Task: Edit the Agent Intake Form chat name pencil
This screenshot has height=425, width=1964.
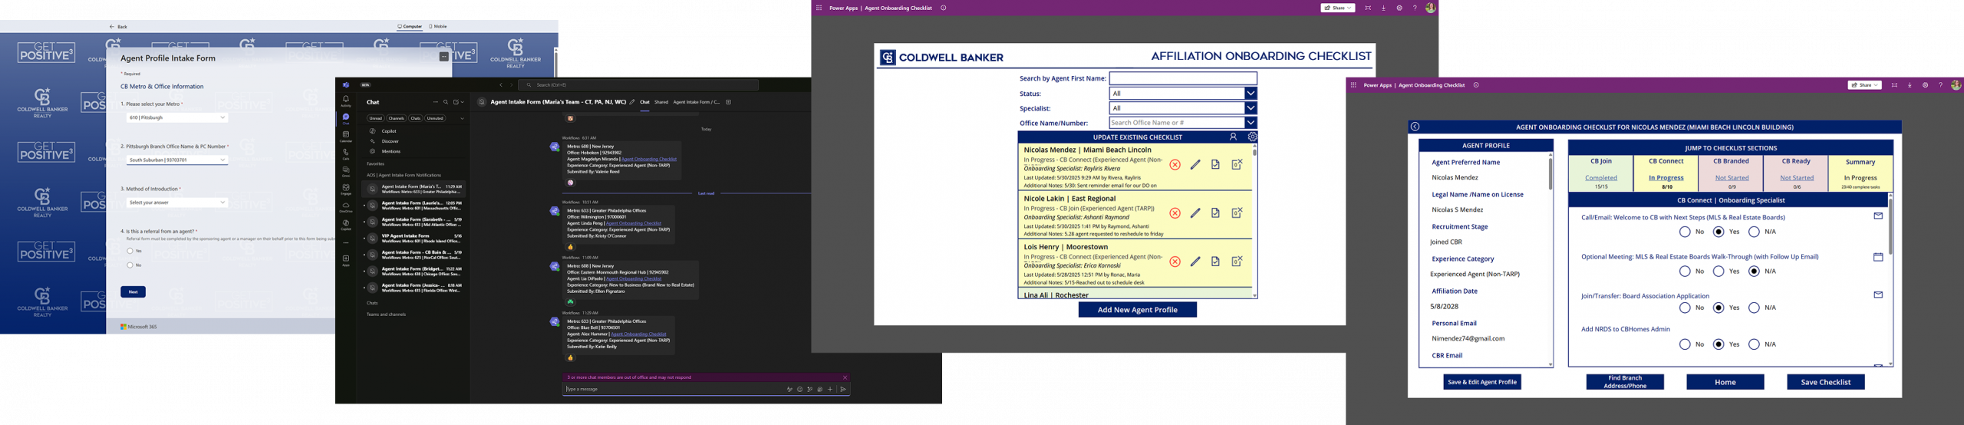Action: click(632, 102)
